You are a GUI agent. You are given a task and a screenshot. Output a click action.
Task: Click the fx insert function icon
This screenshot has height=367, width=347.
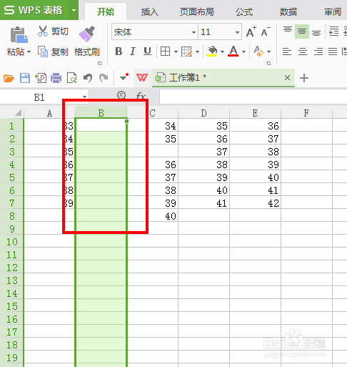point(141,96)
